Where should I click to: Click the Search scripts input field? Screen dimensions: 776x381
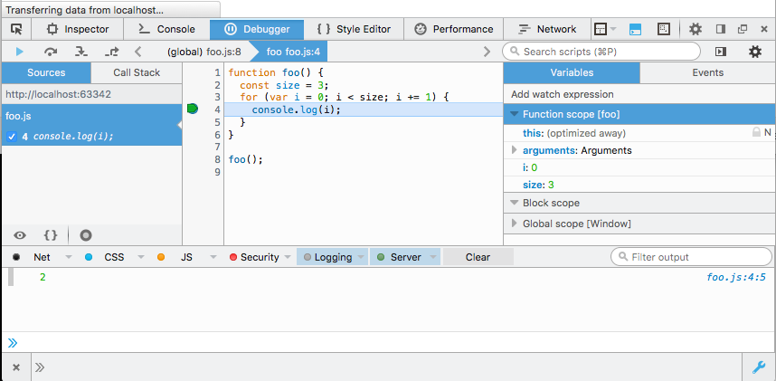[606, 52]
